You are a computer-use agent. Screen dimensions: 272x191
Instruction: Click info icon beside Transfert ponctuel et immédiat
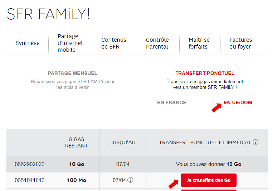pos(255,142)
